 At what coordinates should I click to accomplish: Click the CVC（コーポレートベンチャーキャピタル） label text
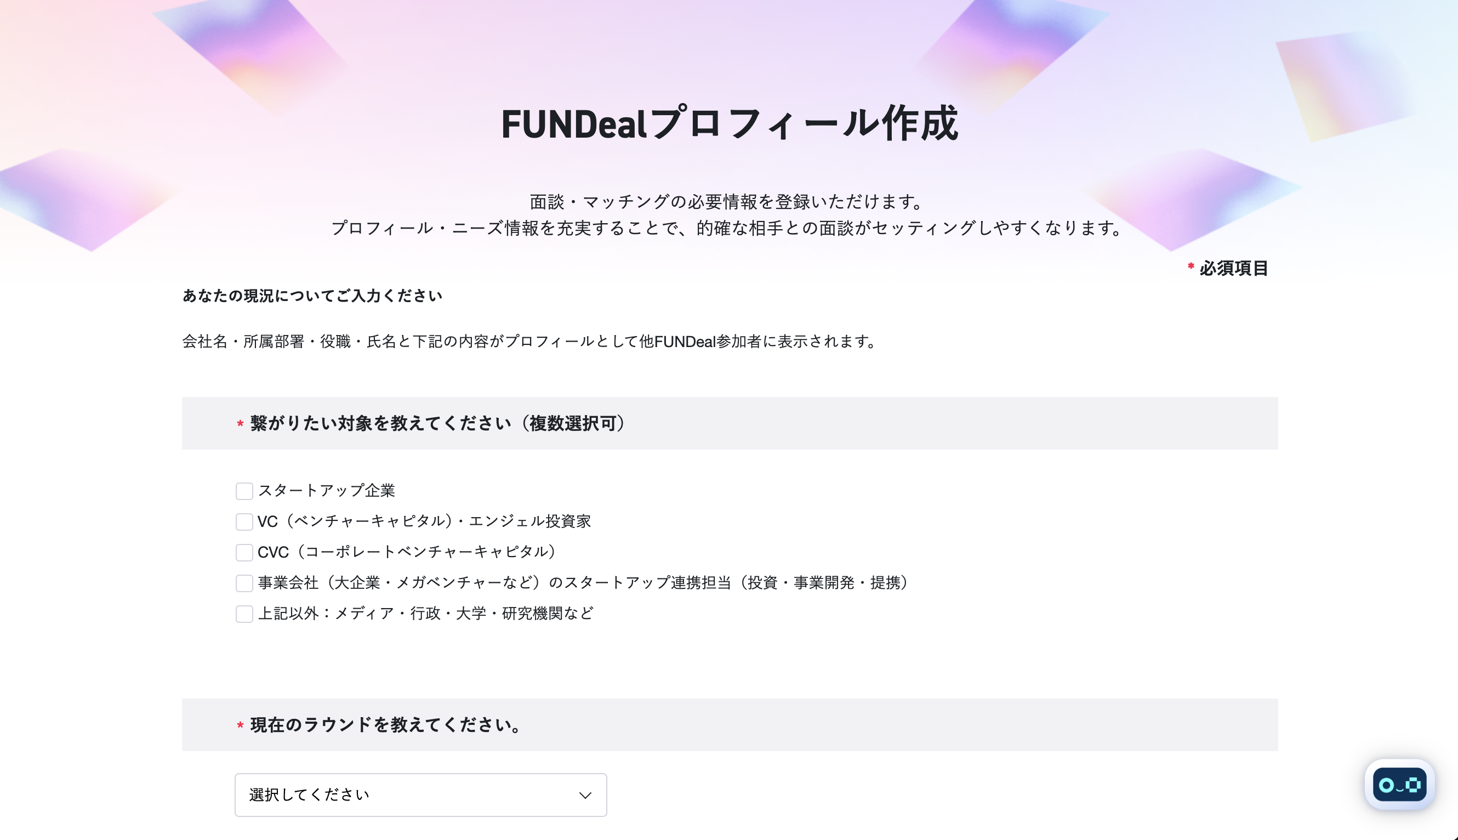(x=407, y=552)
